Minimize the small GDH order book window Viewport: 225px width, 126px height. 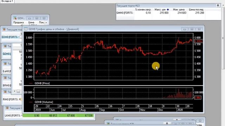point(30,18)
